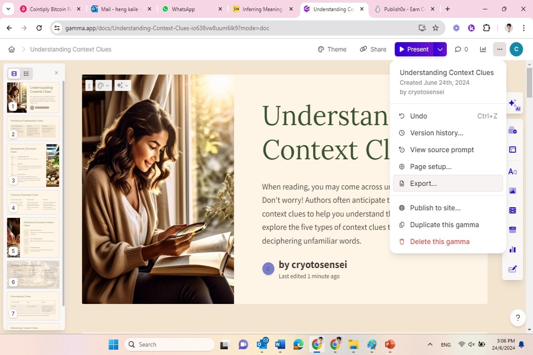This screenshot has height=355, width=533.
Task: Open analytics chart icon in top bar
Action: [x=483, y=49]
